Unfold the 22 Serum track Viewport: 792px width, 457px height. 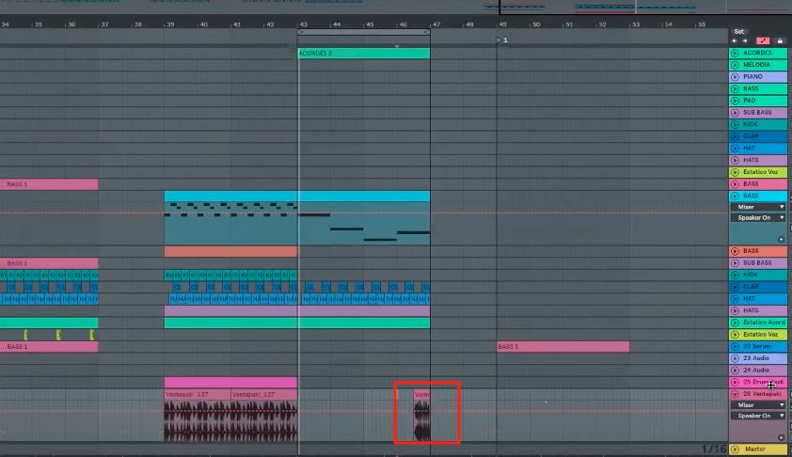pos(735,346)
